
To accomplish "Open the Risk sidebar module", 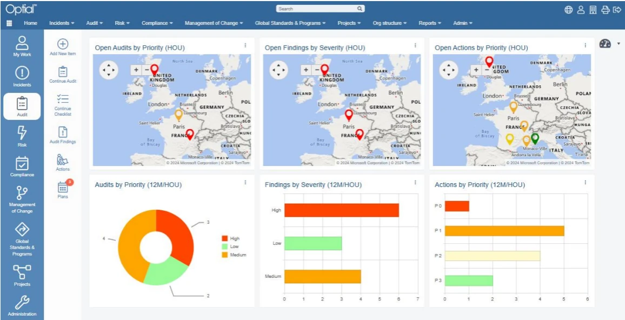I will pos(22,136).
